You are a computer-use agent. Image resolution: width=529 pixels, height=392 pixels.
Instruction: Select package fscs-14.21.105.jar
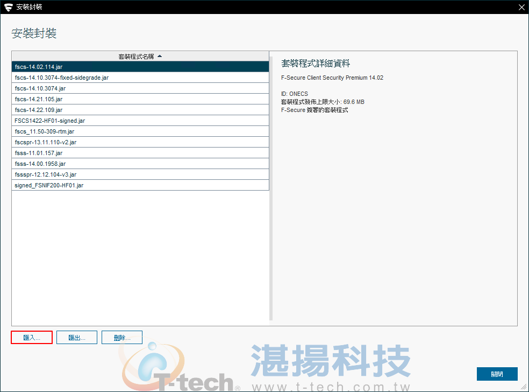(140, 100)
